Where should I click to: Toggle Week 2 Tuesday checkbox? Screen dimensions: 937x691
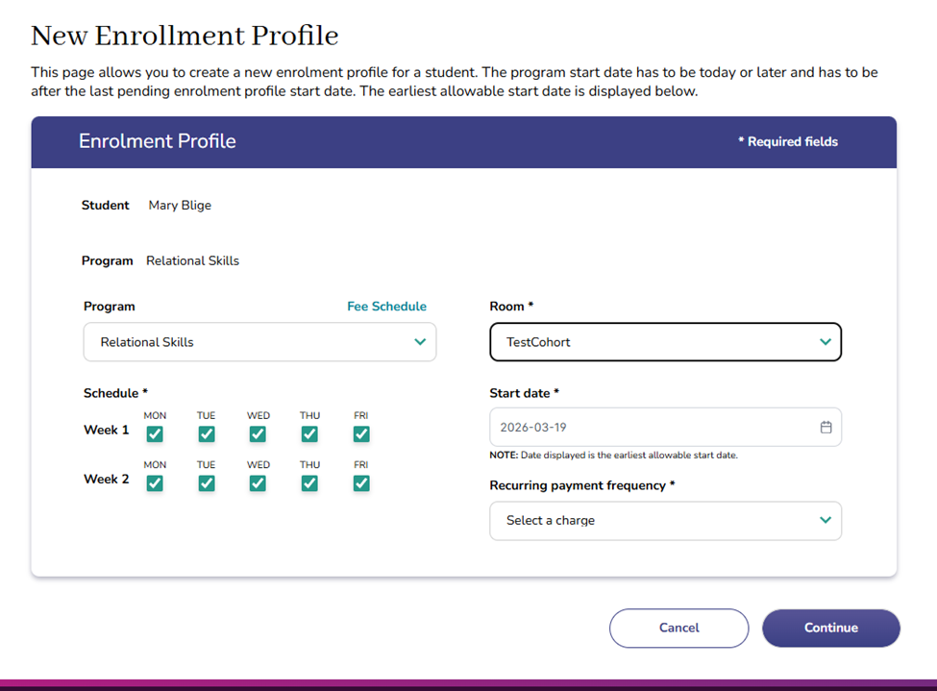[207, 483]
